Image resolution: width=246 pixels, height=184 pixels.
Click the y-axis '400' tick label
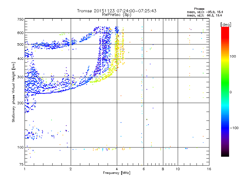pyautogui.click(x=20, y=59)
